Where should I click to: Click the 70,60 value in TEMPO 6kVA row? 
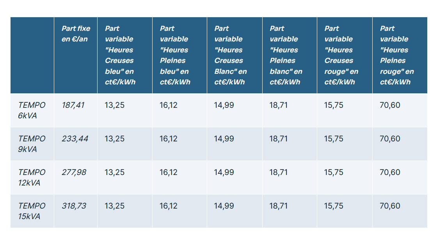pyautogui.click(x=390, y=105)
